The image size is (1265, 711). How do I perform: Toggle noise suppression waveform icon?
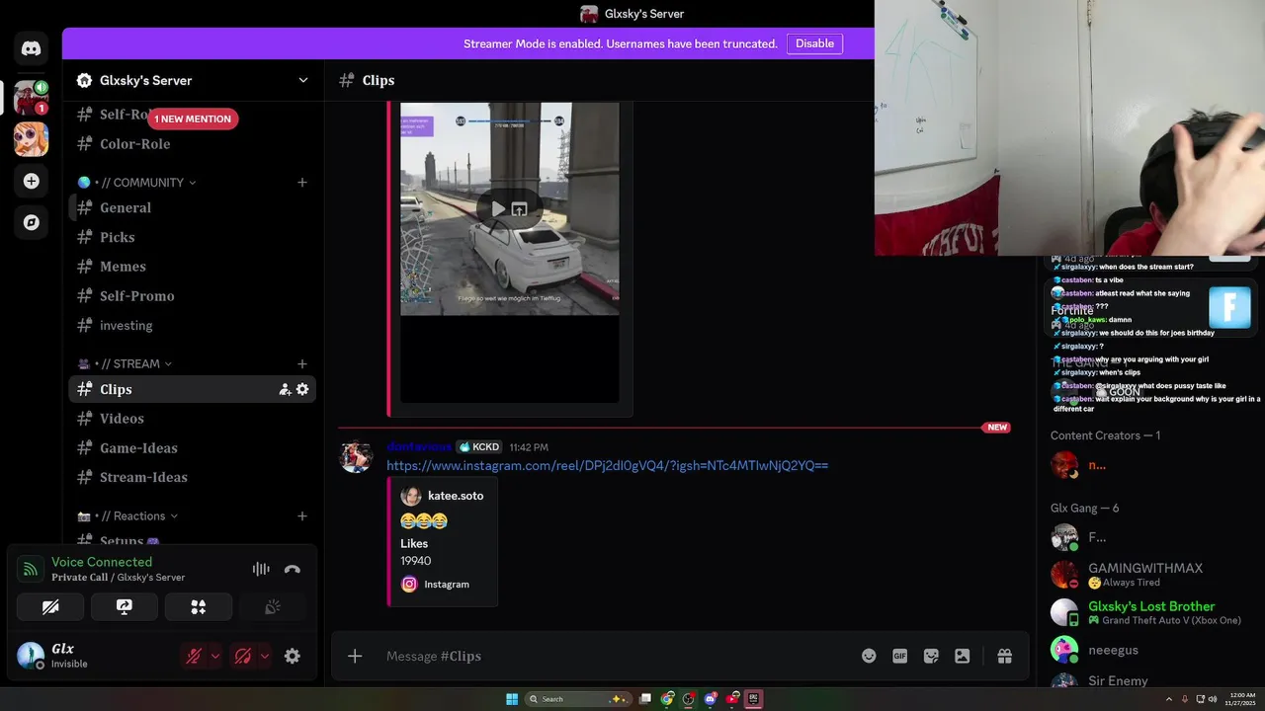tap(261, 569)
